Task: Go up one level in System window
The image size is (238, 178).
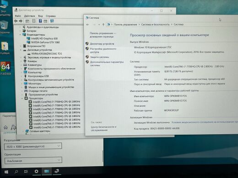Action: [x=103, y=25]
